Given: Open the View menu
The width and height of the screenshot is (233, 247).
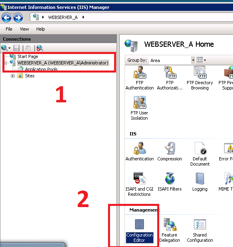Looking at the screenshot, I should pyautogui.click(x=24, y=29).
